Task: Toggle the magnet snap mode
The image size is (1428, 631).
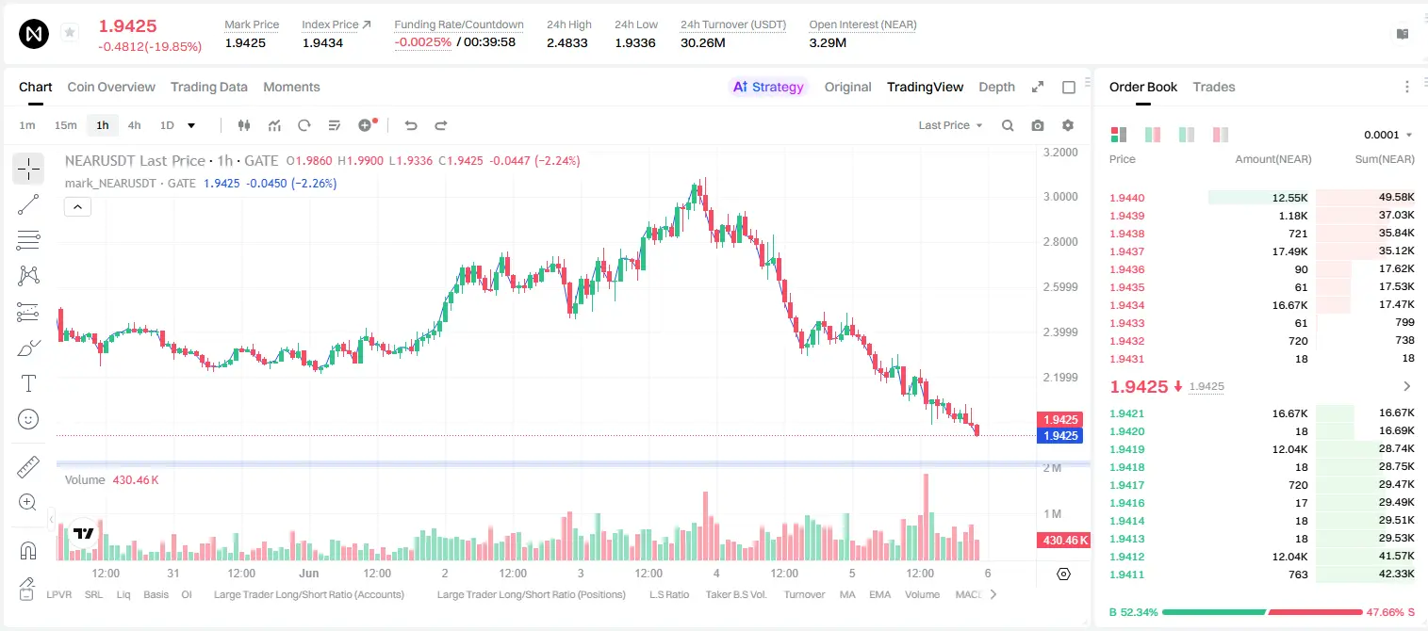Action: click(x=28, y=550)
